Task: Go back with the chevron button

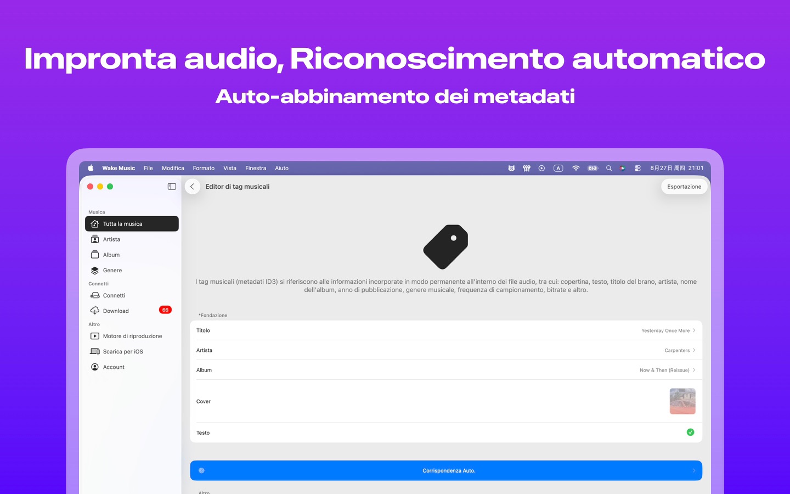Action: [x=192, y=187]
